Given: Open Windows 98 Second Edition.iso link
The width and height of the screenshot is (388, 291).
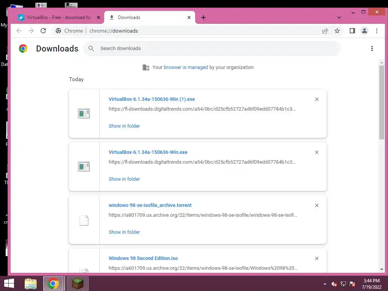Looking at the screenshot, I should click(x=143, y=258).
